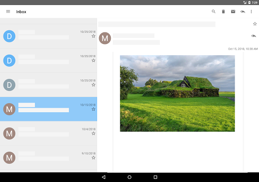
Task: Open the three-dot overflow menu
Action: point(251,12)
